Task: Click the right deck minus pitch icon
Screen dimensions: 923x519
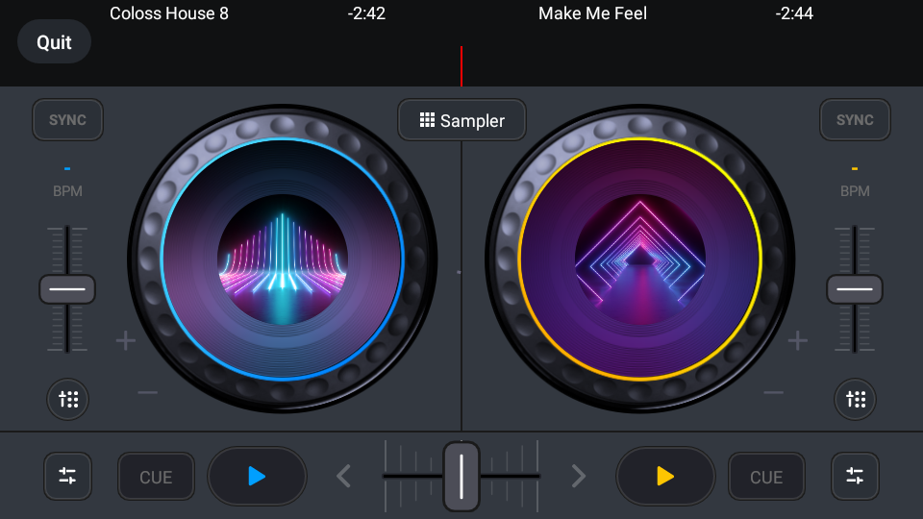Action: [773, 392]
